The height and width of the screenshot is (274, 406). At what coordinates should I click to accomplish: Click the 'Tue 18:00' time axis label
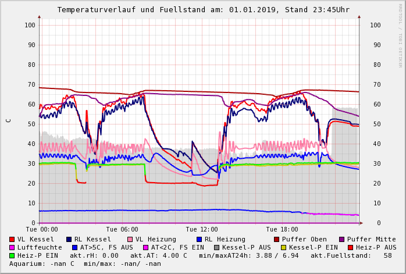point(282,230)
